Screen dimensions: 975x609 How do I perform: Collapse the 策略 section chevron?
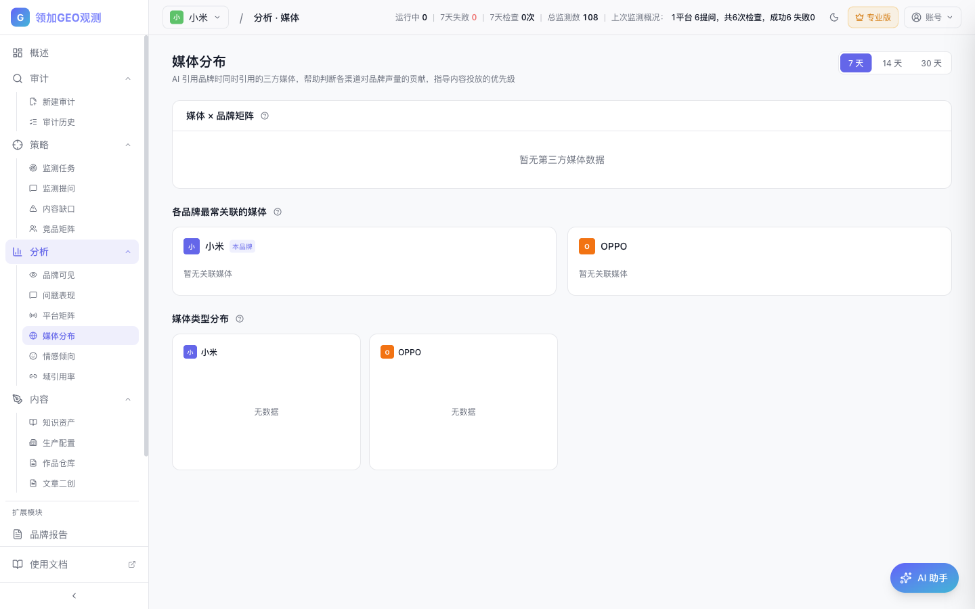click(x=128, y=145)
